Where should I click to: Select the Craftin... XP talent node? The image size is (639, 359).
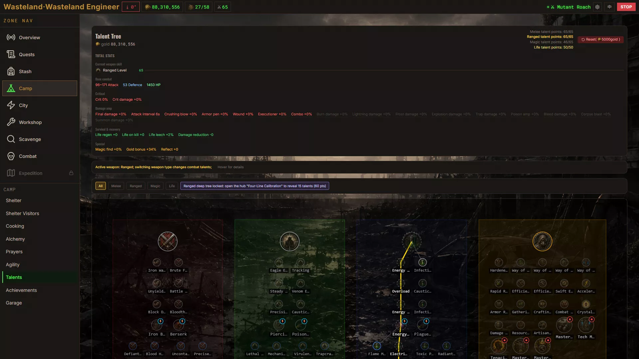(542, 304)
